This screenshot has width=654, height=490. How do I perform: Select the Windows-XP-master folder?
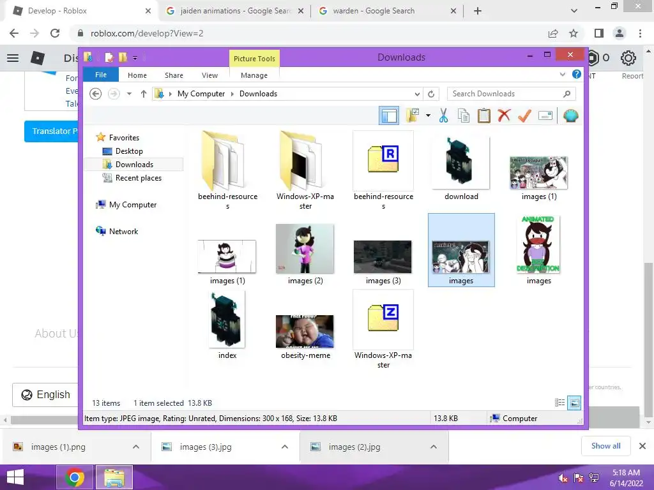click(305, 170)
